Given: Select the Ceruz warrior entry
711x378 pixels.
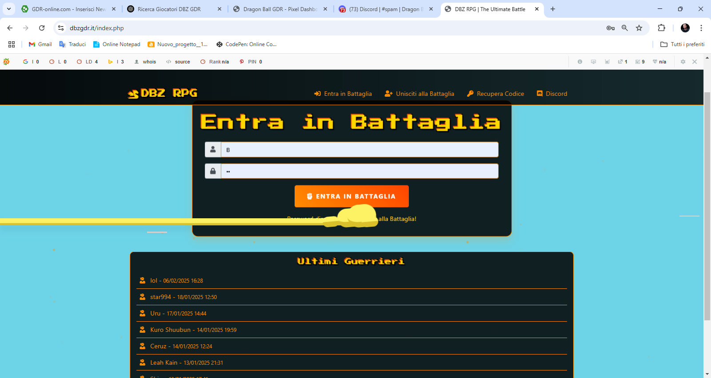Looking at the screenshot, I should pyautogui.click(x=352, y=346).
